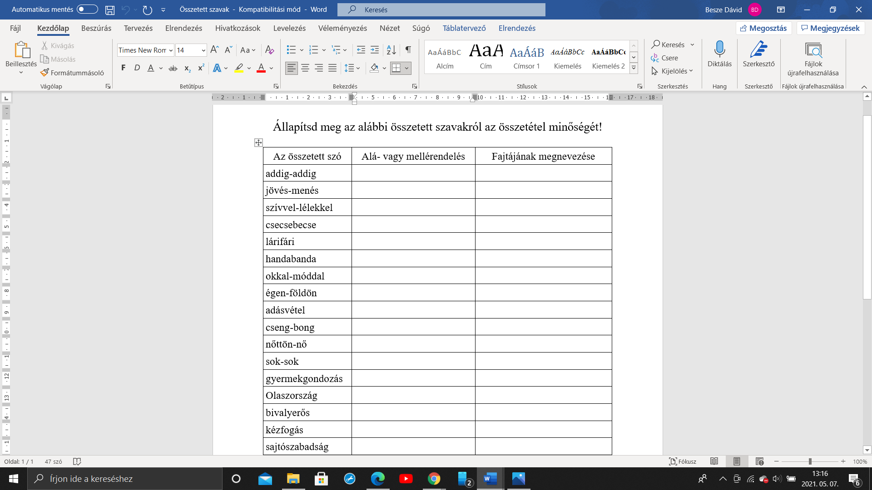
Task: Click the Megjegyzések button
Action: (x=830, y=28)
